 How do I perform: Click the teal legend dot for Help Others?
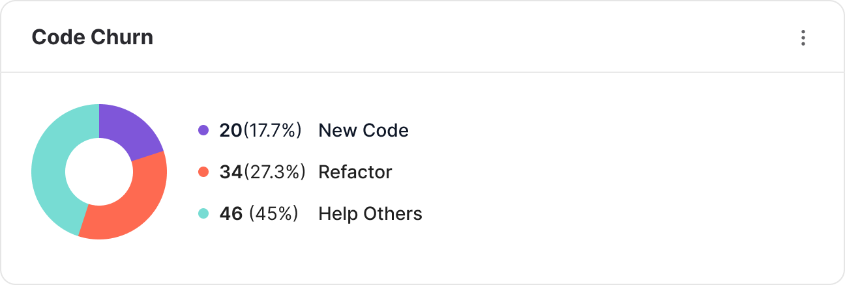tap(203, 213)
